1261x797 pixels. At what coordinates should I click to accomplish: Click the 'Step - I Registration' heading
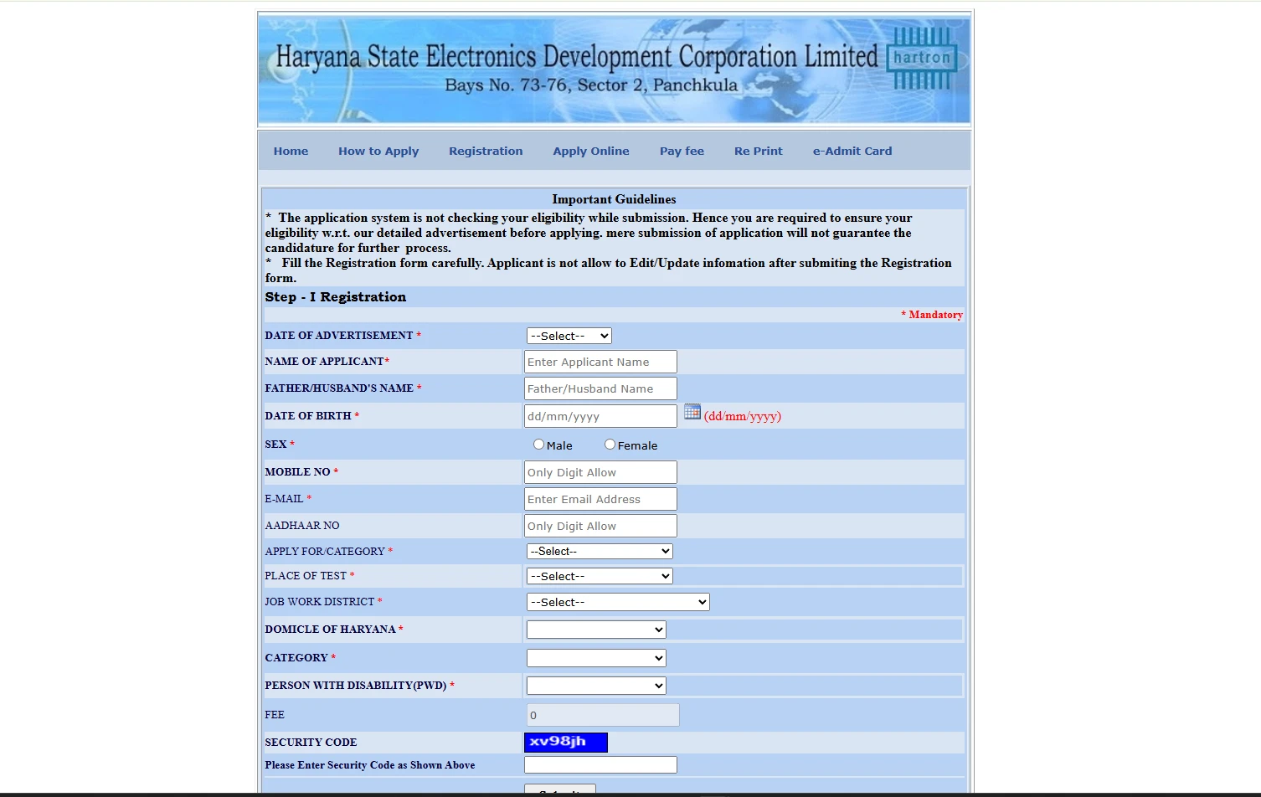point(335,297)
